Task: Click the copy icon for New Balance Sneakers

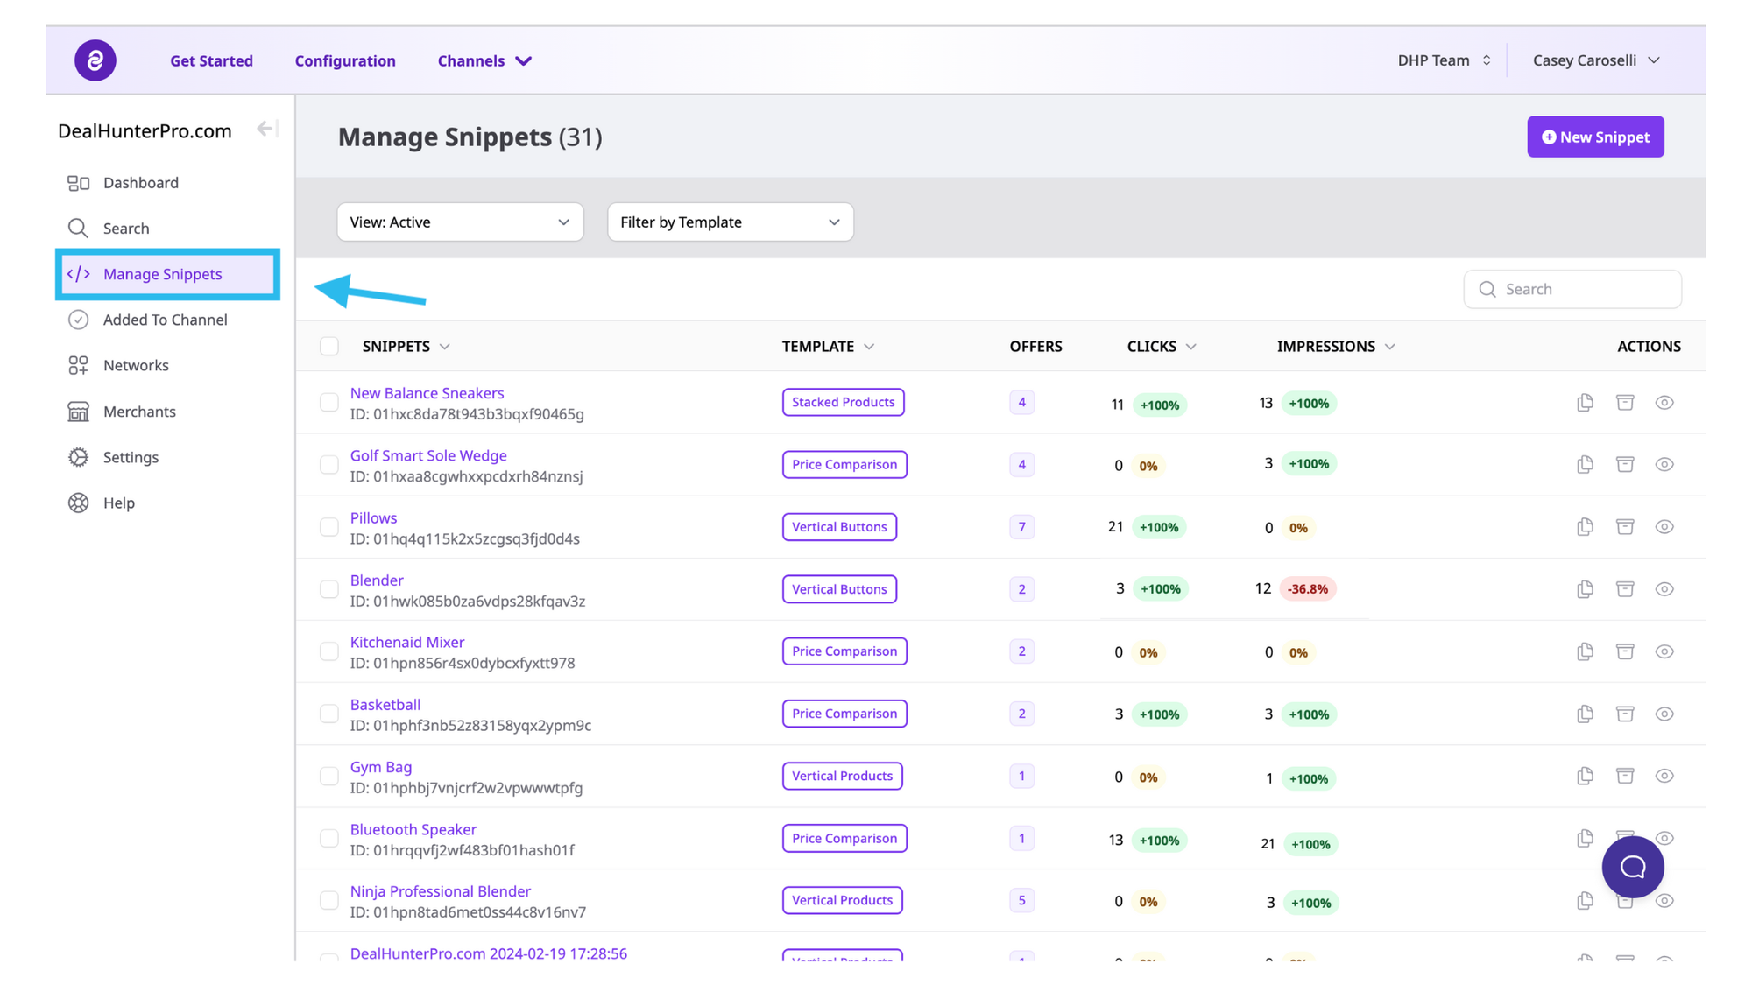Action: (x=1585, y=403)
